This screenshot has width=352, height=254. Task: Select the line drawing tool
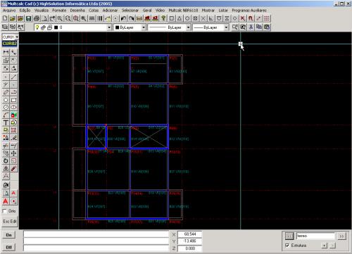coord(14,77)
